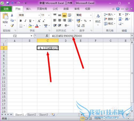Screen dimensions: 134x121
Task: Click the select-all corner button
Action: (4, 41)
